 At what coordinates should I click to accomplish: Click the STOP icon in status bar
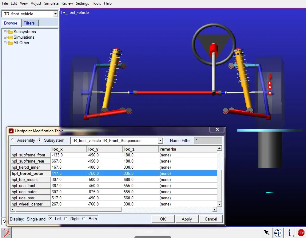(301, 232)
